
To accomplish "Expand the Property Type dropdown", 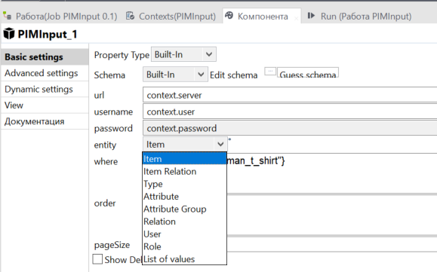I will click(183, 54).
